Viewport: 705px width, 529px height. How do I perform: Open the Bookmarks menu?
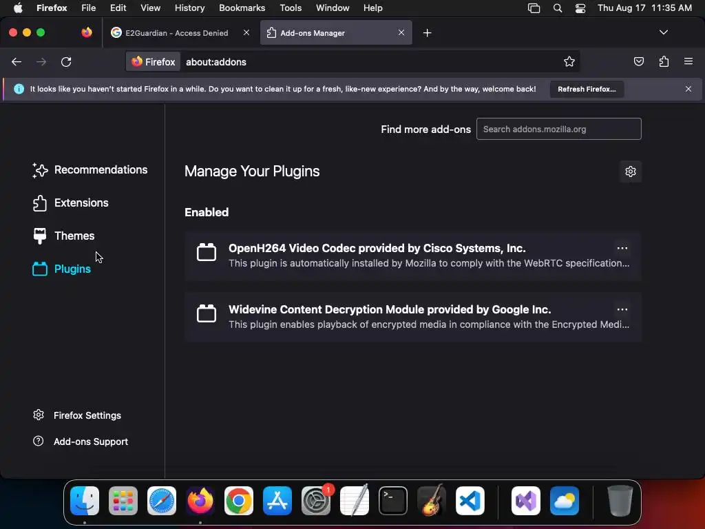click(x=242, y=8)
